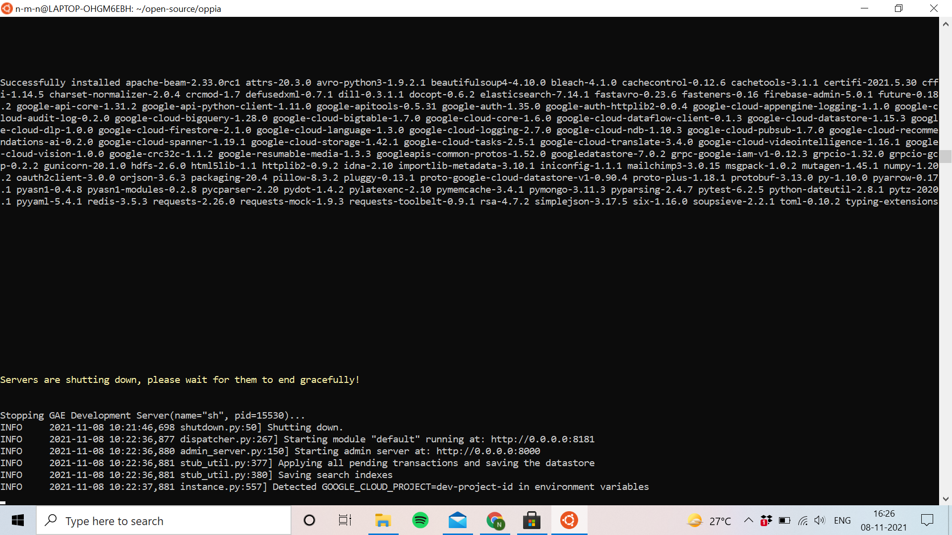Toggle mute via the volume icon
Screen dimensions: 952x535
click(820, 520)
